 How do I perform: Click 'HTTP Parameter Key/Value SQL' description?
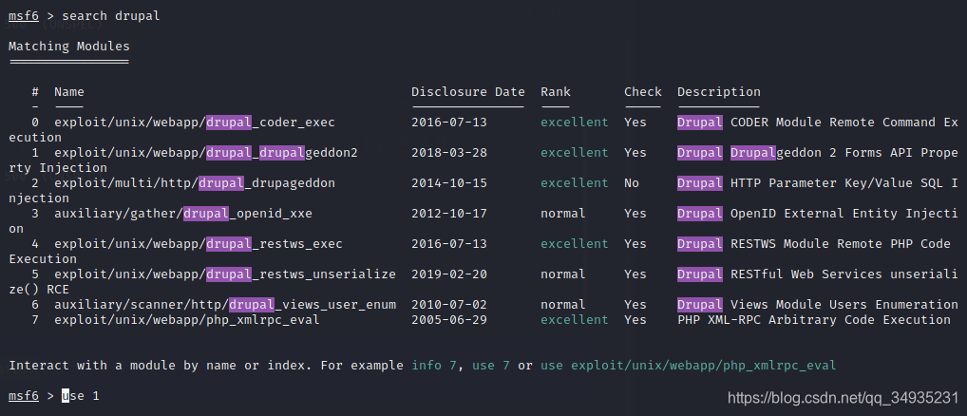point(836,183)
